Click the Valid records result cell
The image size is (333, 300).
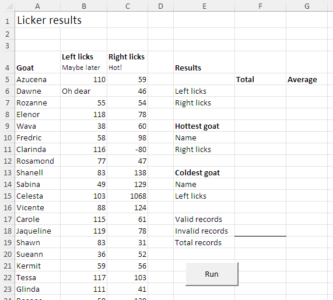(x=260, y=220)
